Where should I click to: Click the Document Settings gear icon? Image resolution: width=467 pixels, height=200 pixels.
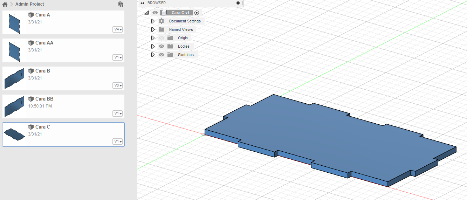[162, 21]
